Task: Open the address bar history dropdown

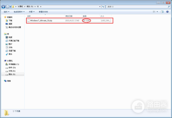Action: click(x=100, y=7)
